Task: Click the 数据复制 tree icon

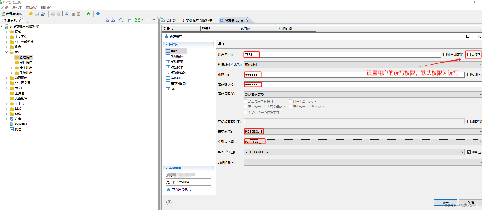Action: 12,124
